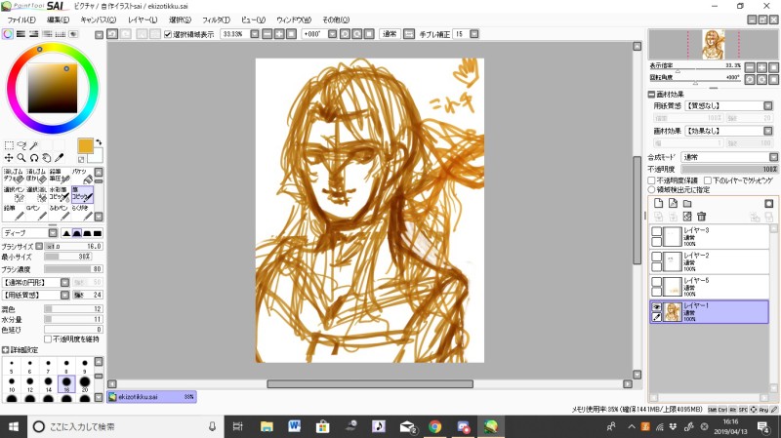Select the rotate canvas tool
781x438 pixels.
pos(34,158)
